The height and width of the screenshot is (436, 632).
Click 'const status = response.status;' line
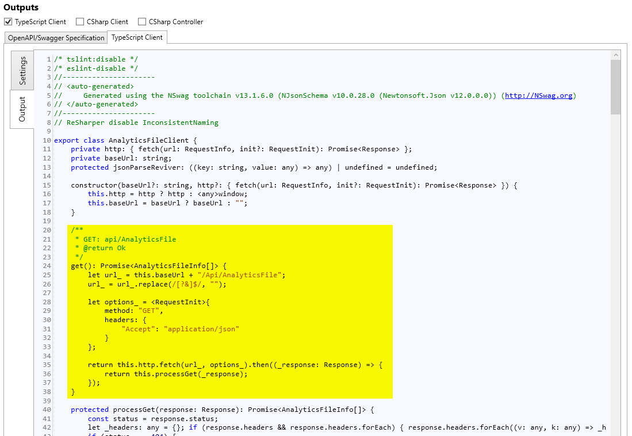(x=153, y=419)
